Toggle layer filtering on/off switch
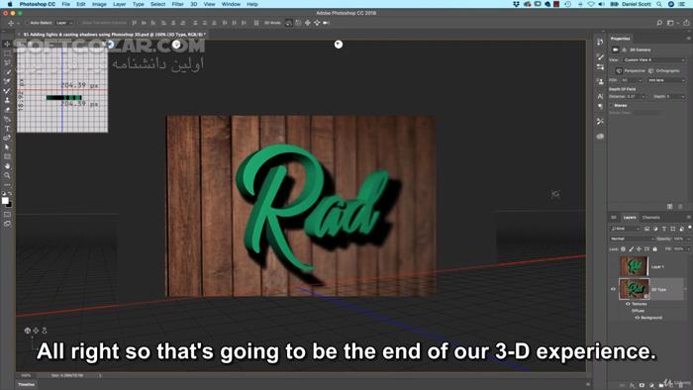Screen dimensions: 693x390 [689, 228]
